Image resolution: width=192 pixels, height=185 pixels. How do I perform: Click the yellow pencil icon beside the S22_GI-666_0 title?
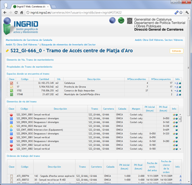tap(7, 51)
